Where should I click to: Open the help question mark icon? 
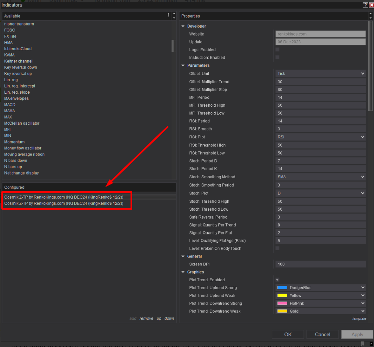[x=365, y=5]
